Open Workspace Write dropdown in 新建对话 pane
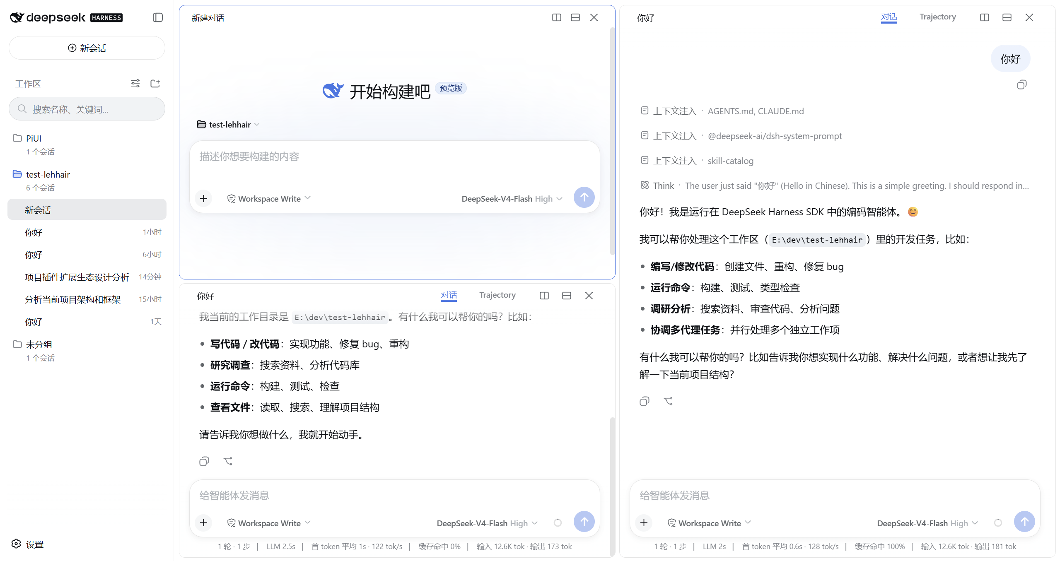Image resolution: width=1060 pixels, height=561 pixels. tap(268, 199)
